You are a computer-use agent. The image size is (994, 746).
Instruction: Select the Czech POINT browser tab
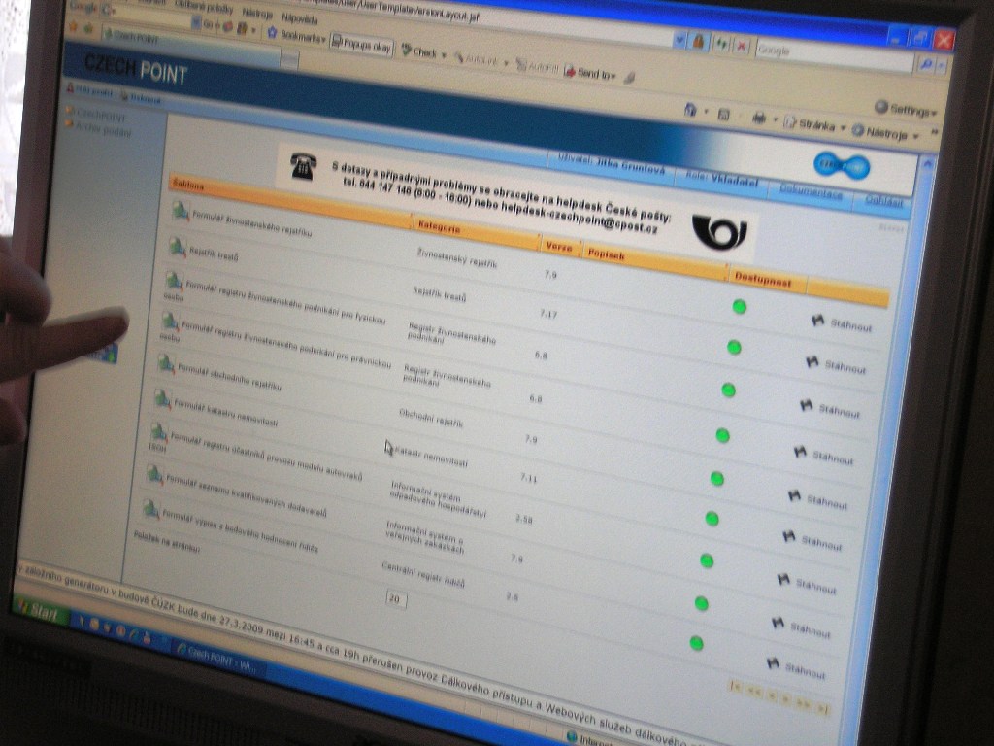[x=191, y=45]
